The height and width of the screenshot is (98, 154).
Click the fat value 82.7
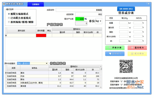tap(72, 83)
